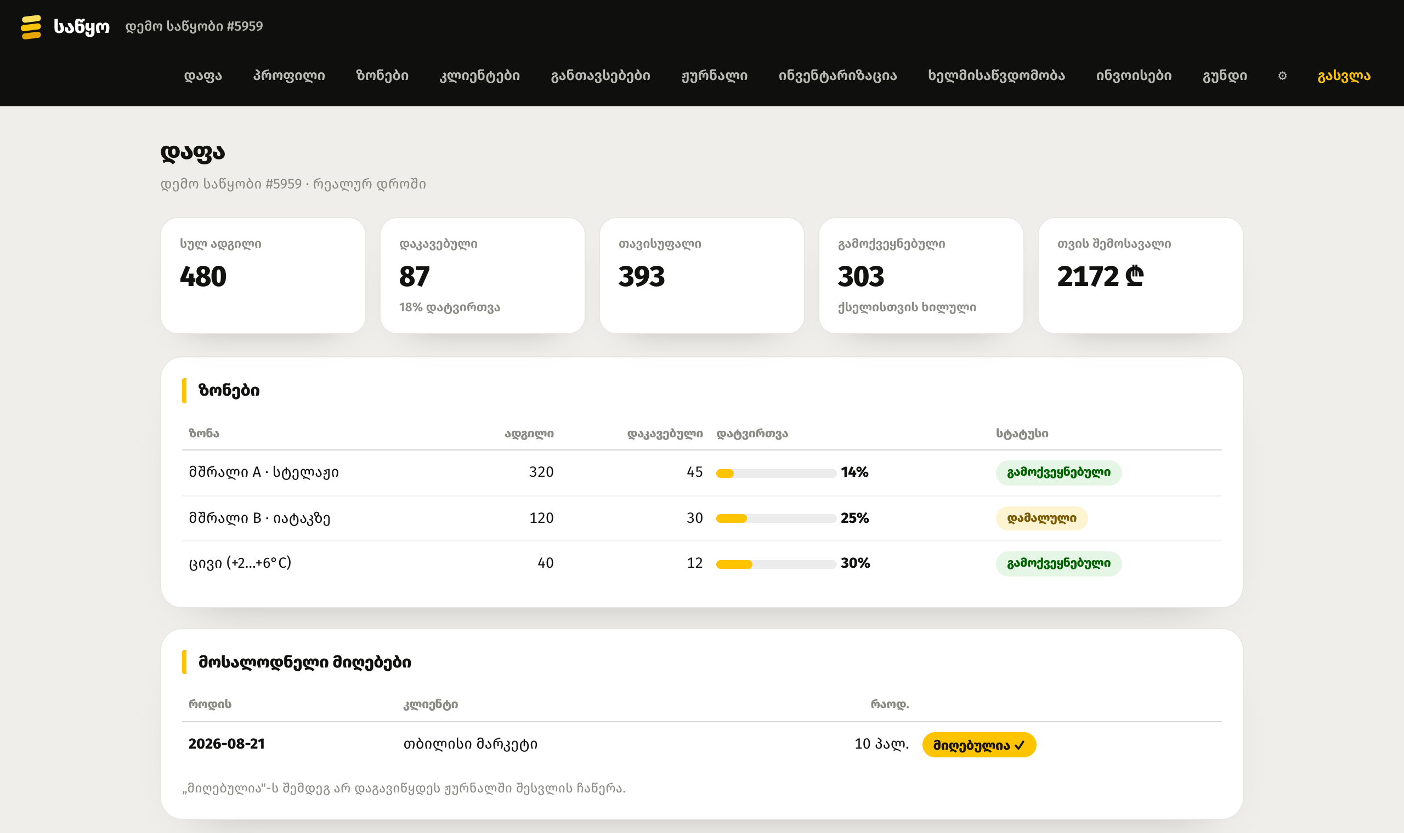Click the დაკავებული 87 card
Image resolution: width=1404 pixels, height=833 pixels.
coord(483,276)
